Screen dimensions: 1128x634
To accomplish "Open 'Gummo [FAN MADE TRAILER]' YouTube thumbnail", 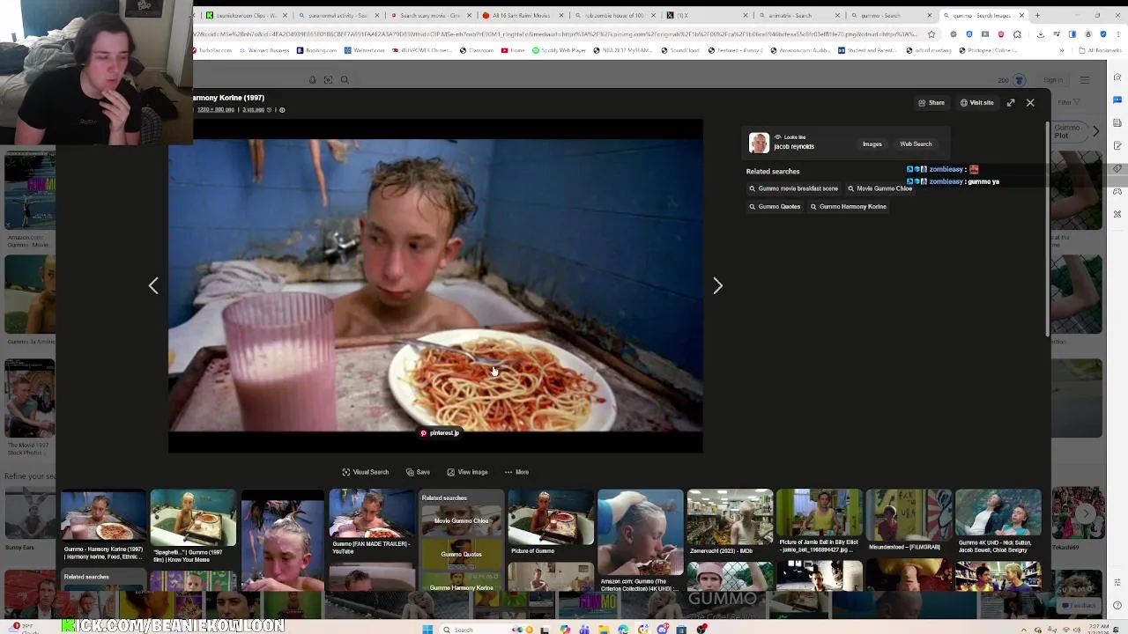I will pos(371,523).
